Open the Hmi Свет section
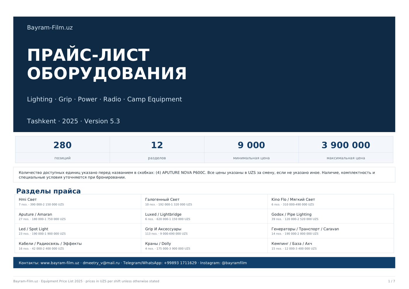This screenshot has width=409, height=289. coord(78,202)
